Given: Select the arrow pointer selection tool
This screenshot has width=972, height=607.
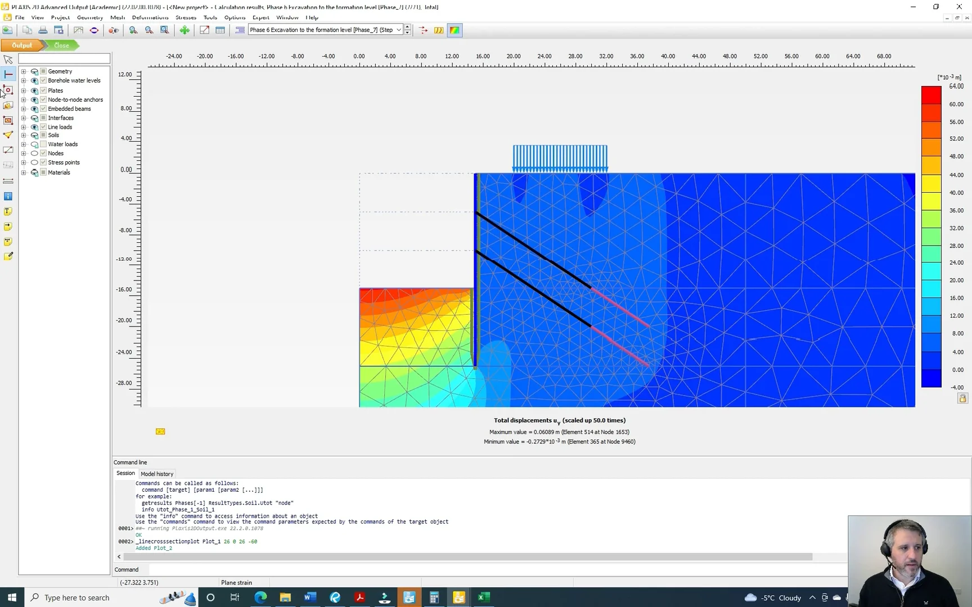Looking at the screenshot, I should 8,60.
